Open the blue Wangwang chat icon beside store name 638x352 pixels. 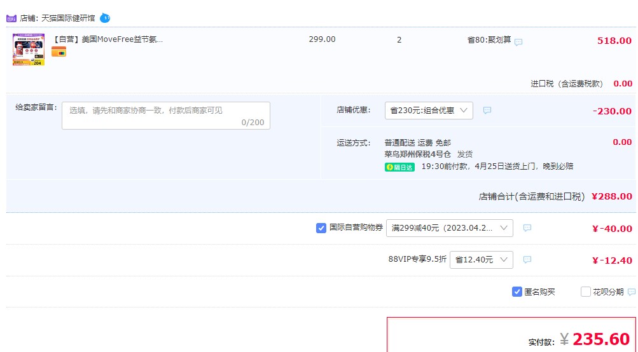[105, 18]
